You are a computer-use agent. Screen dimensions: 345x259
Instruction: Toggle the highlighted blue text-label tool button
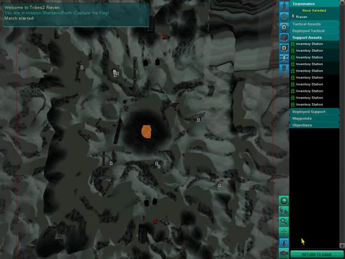tap(284, 242)
